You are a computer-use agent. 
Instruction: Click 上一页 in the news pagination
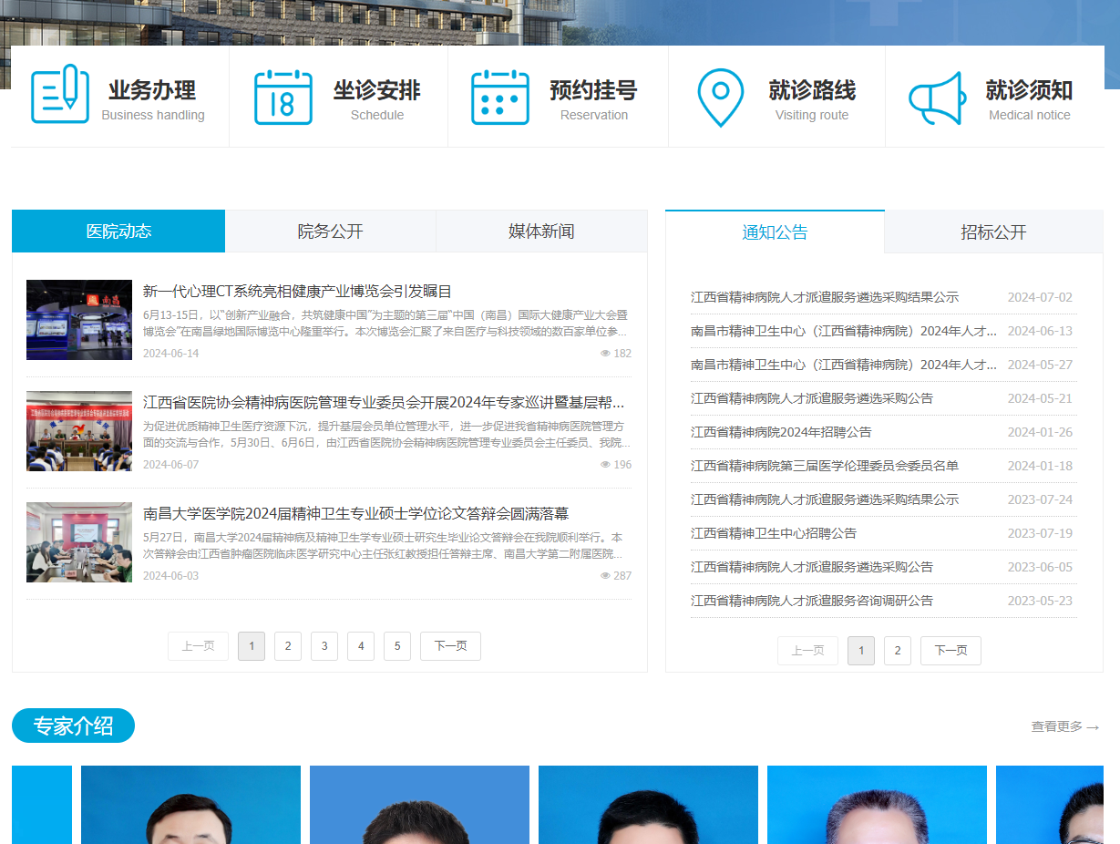pyautogui.click(x=198, y=646)
